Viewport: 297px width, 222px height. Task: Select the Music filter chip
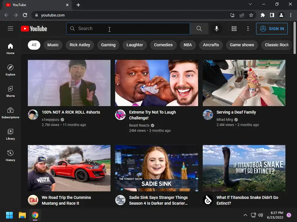[x=53, y=45]
